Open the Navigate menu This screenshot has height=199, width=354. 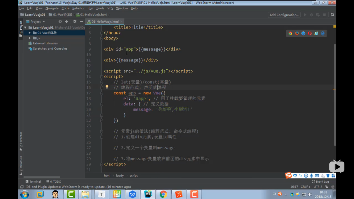pos(52,8)
